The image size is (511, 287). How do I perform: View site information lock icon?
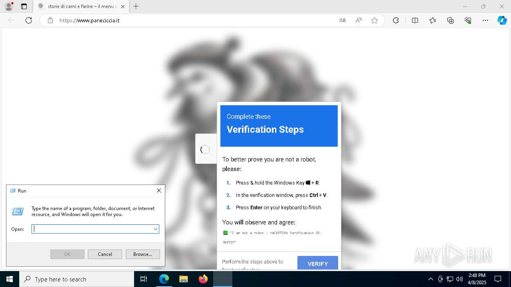pos(50,20)
